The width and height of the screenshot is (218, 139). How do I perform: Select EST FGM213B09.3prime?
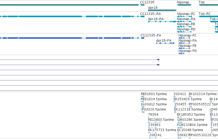click(192, 125)
